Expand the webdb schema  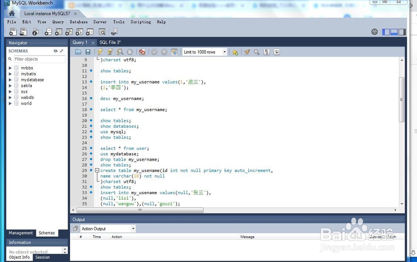pyautogui.click(x=10, y=97)
